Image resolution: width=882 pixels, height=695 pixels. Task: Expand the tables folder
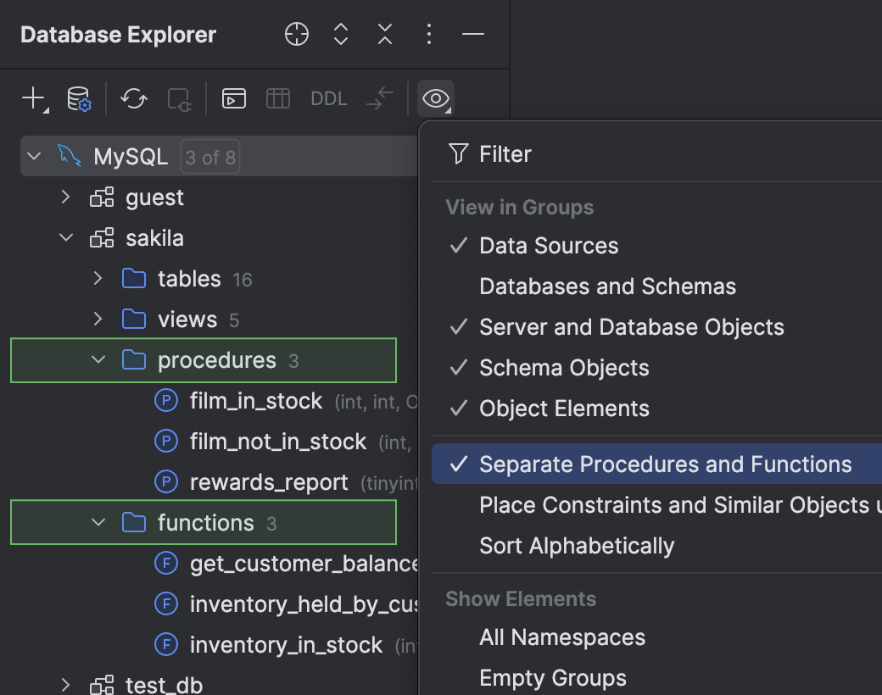97,278
